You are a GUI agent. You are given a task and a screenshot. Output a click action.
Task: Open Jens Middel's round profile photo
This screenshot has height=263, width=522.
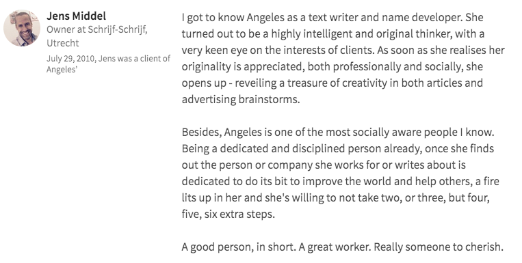22,28
